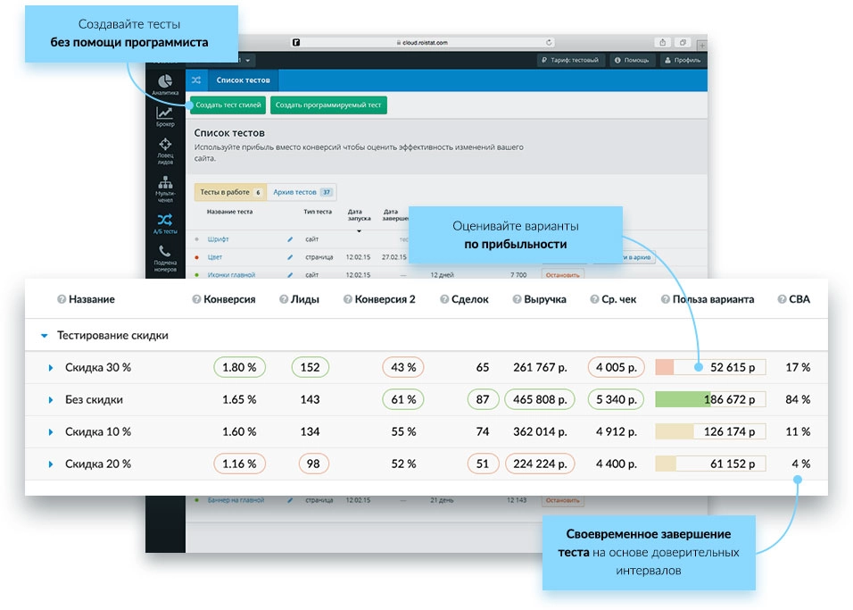
Task: Collapse the Тестирование скидки group
Action: (44, 336)
